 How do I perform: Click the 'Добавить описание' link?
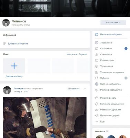click(18, 43)
